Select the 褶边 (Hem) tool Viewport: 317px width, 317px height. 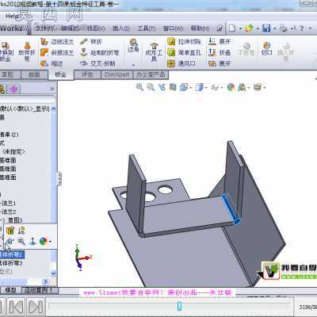52,63
